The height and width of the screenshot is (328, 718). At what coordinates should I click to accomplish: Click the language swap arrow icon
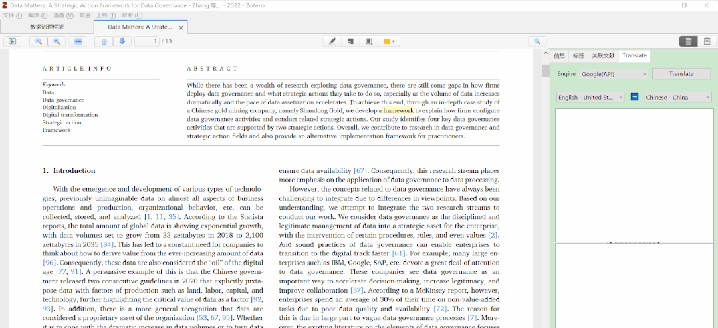point(634,97)
